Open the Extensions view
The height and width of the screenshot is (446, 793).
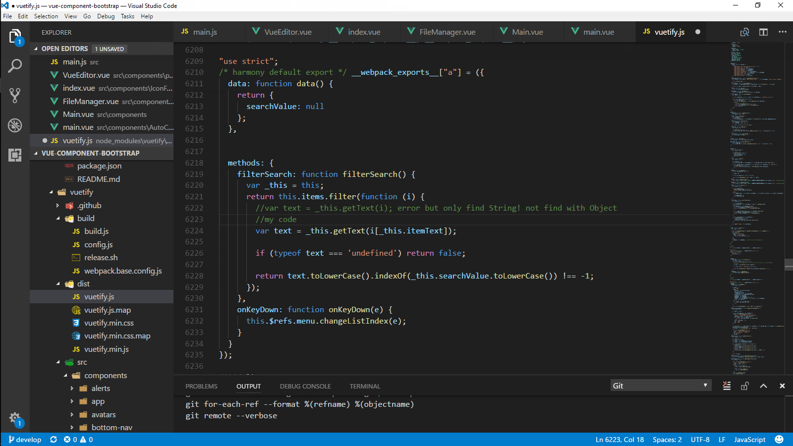point(15,155)
